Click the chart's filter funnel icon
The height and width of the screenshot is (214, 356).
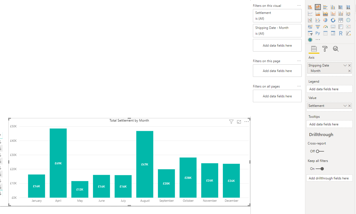pyautogui.click(x=231, y=122)
